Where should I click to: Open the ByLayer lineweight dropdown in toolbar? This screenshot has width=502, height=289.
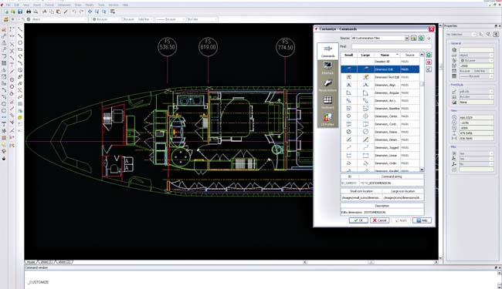171,19
